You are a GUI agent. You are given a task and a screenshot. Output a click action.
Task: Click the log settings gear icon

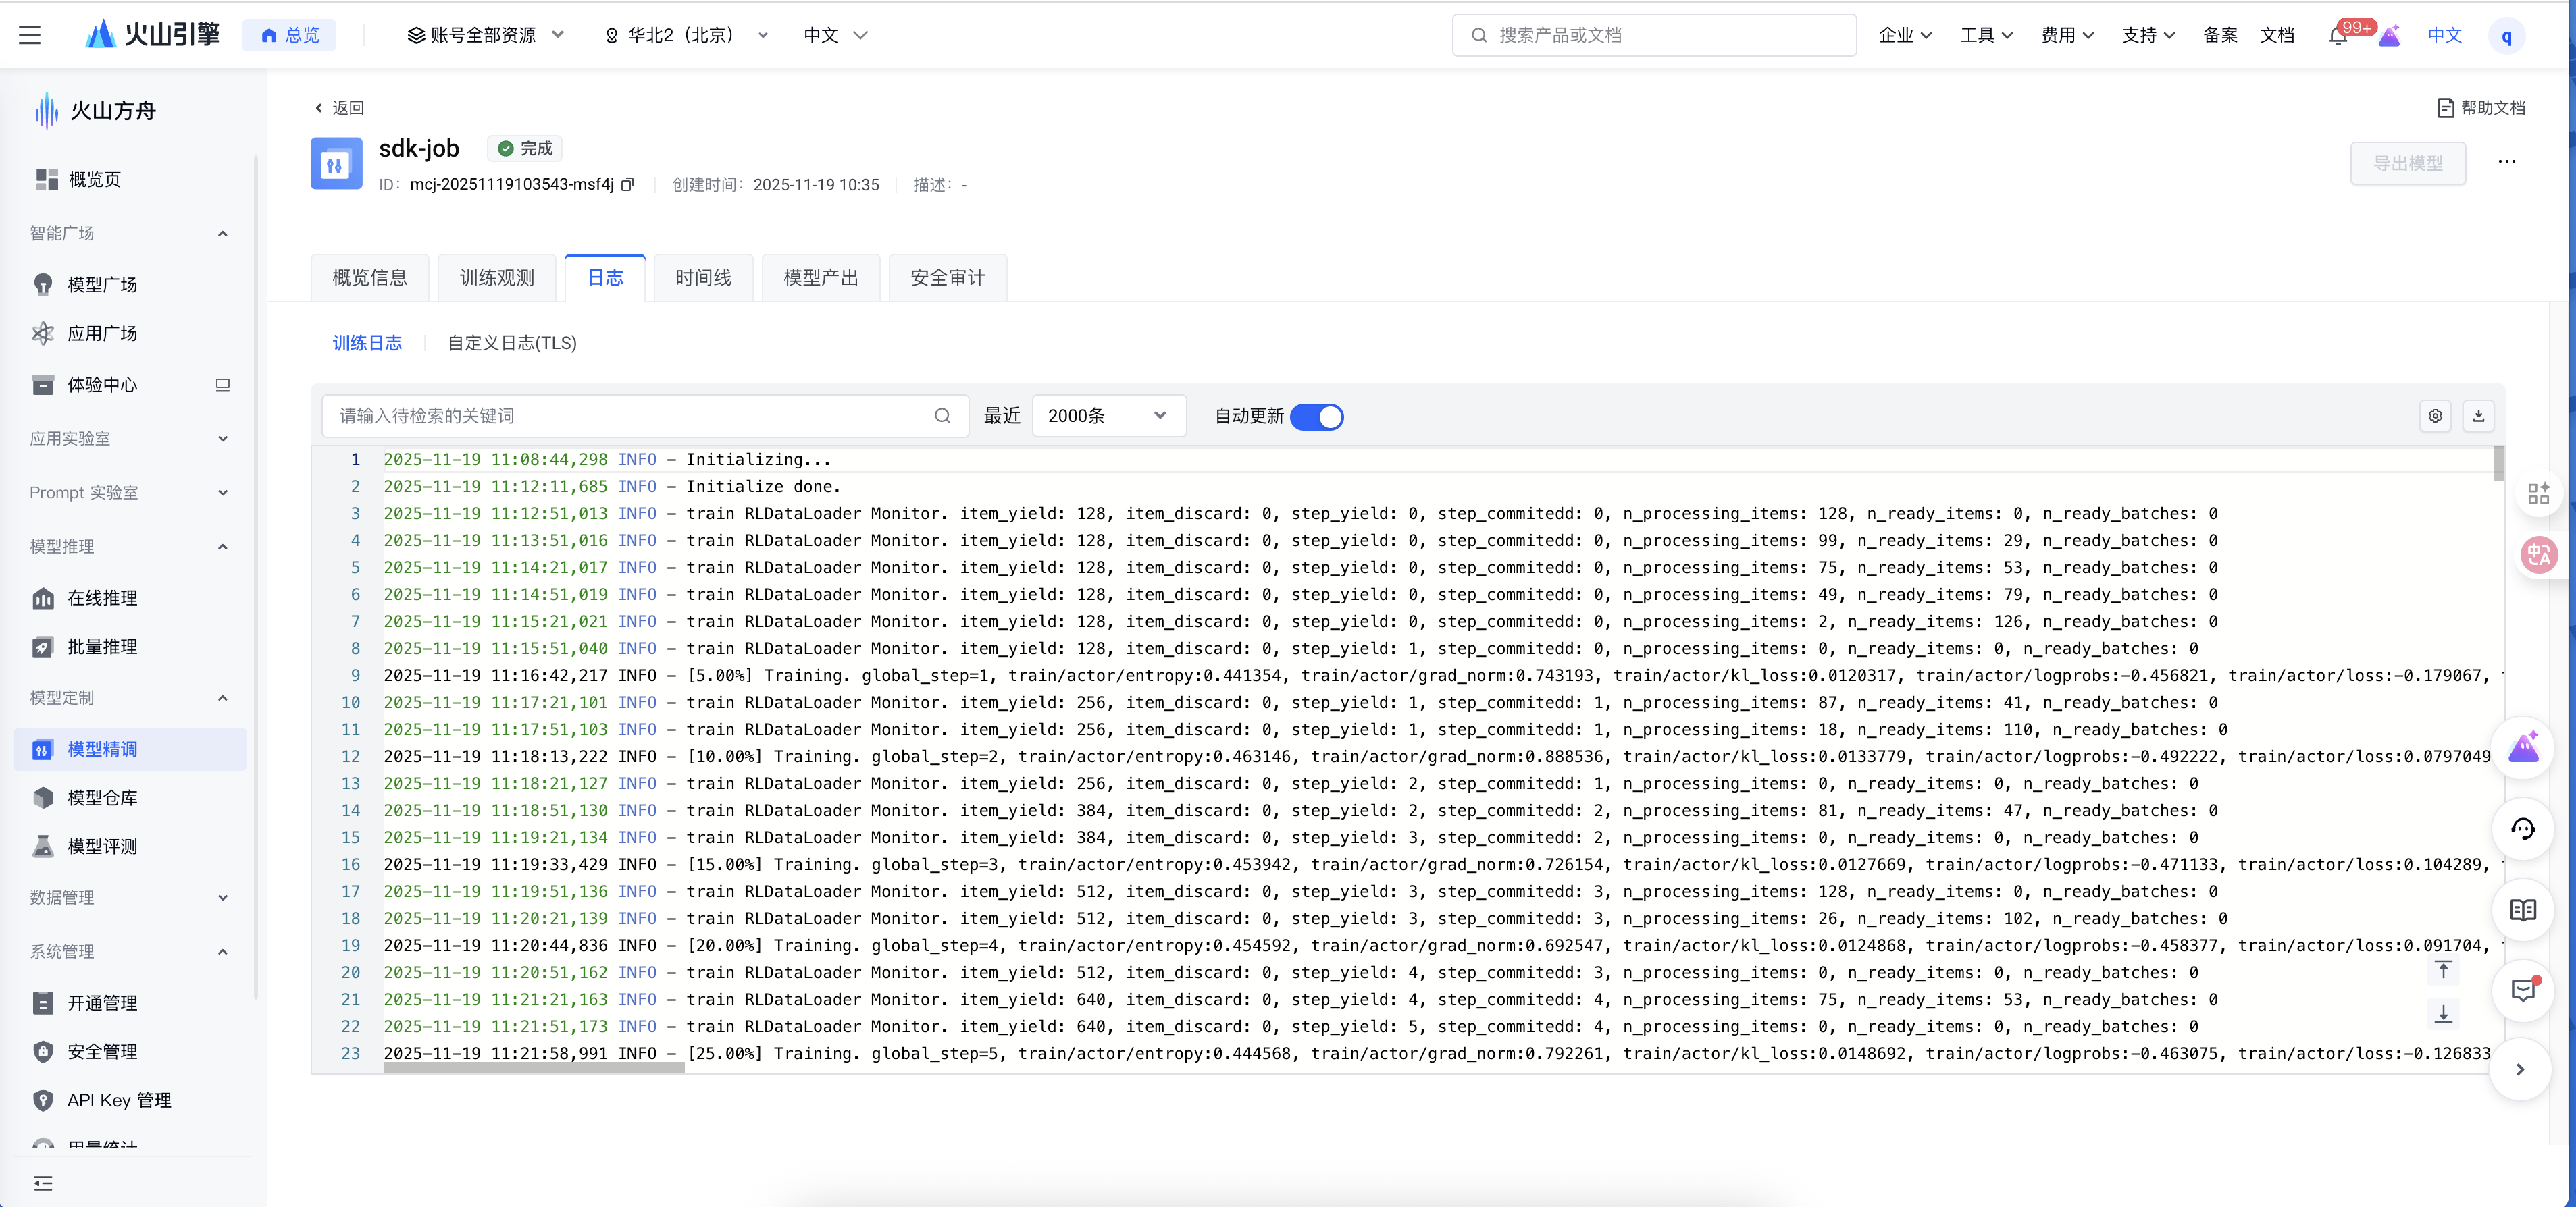[x=2435, y=416]
